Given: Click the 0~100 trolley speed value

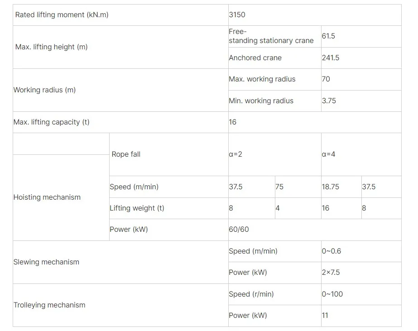Looking at the screenshot, I should [x=332, y=294].
